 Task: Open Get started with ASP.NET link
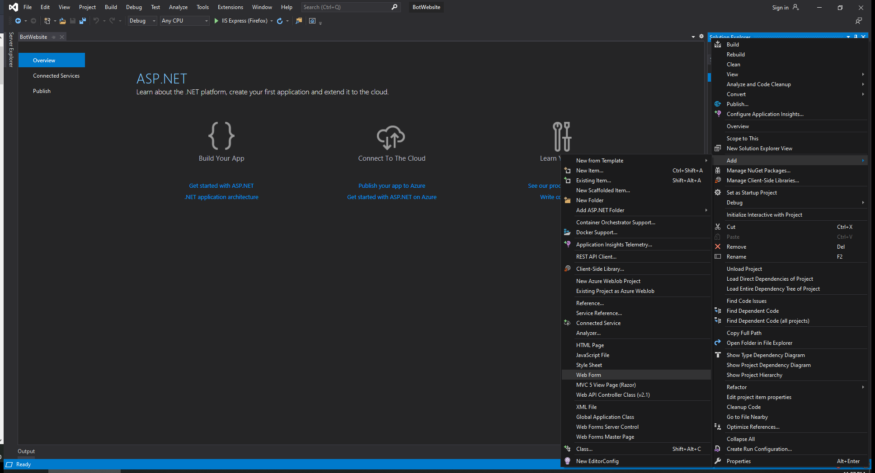221,186
